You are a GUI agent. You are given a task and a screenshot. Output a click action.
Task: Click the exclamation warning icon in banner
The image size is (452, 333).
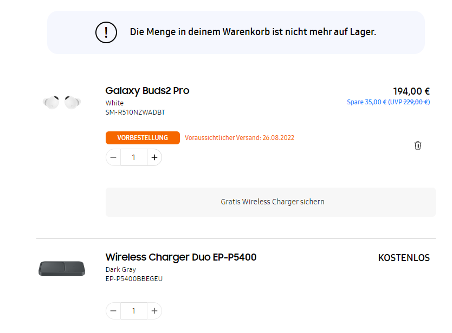point(106,32)
